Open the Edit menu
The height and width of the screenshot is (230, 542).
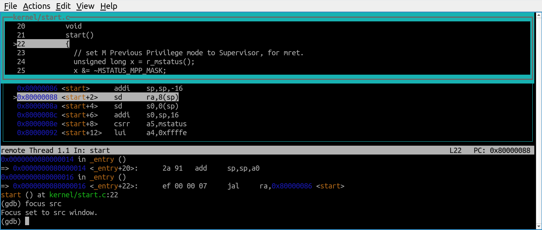[x=63, y=6]
